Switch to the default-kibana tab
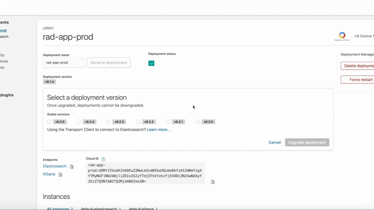374x210 pixels. (143, 208)
